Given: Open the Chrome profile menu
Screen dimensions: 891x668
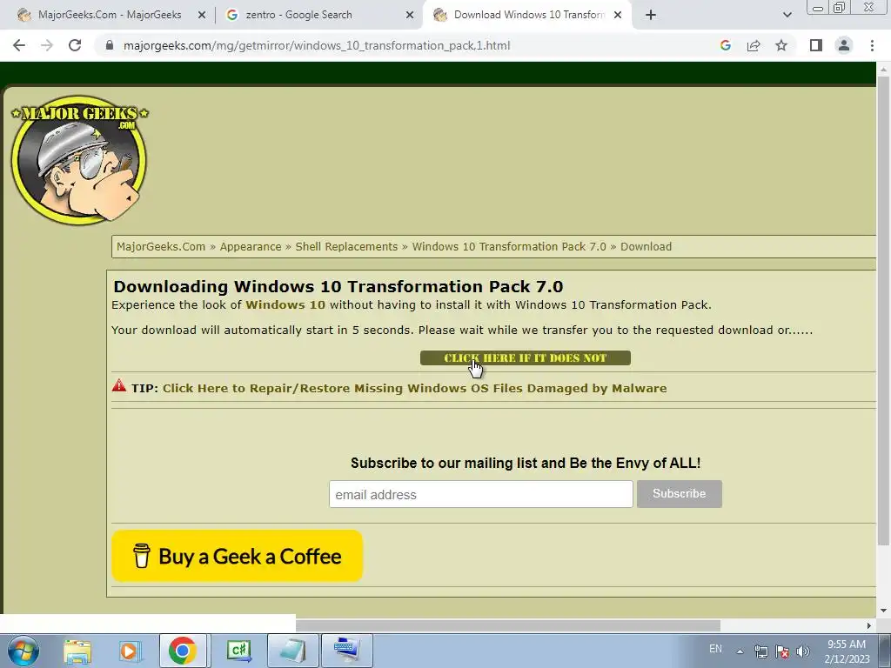Looking at the screenshot, I should [x=844, y=45].
